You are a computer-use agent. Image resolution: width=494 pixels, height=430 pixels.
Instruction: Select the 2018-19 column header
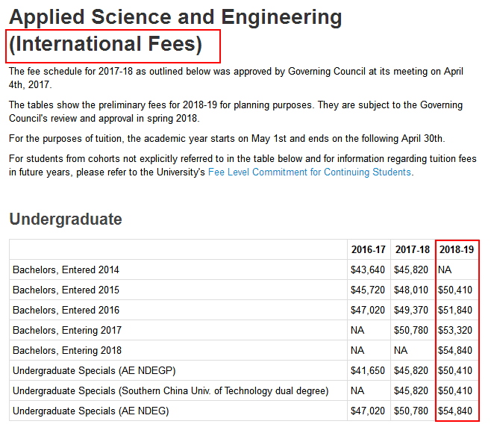457,249
